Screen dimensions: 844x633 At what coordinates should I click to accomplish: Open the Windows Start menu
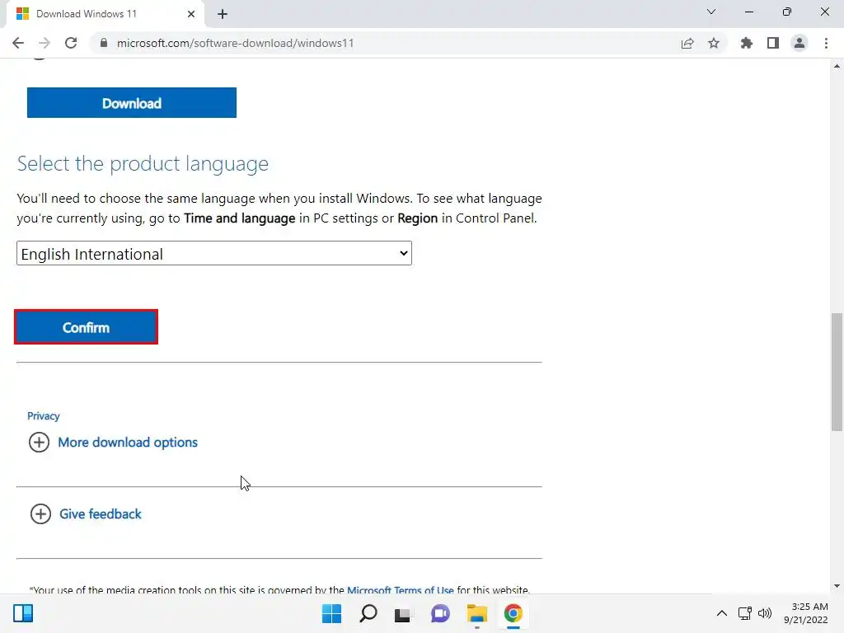click(331, 613)
